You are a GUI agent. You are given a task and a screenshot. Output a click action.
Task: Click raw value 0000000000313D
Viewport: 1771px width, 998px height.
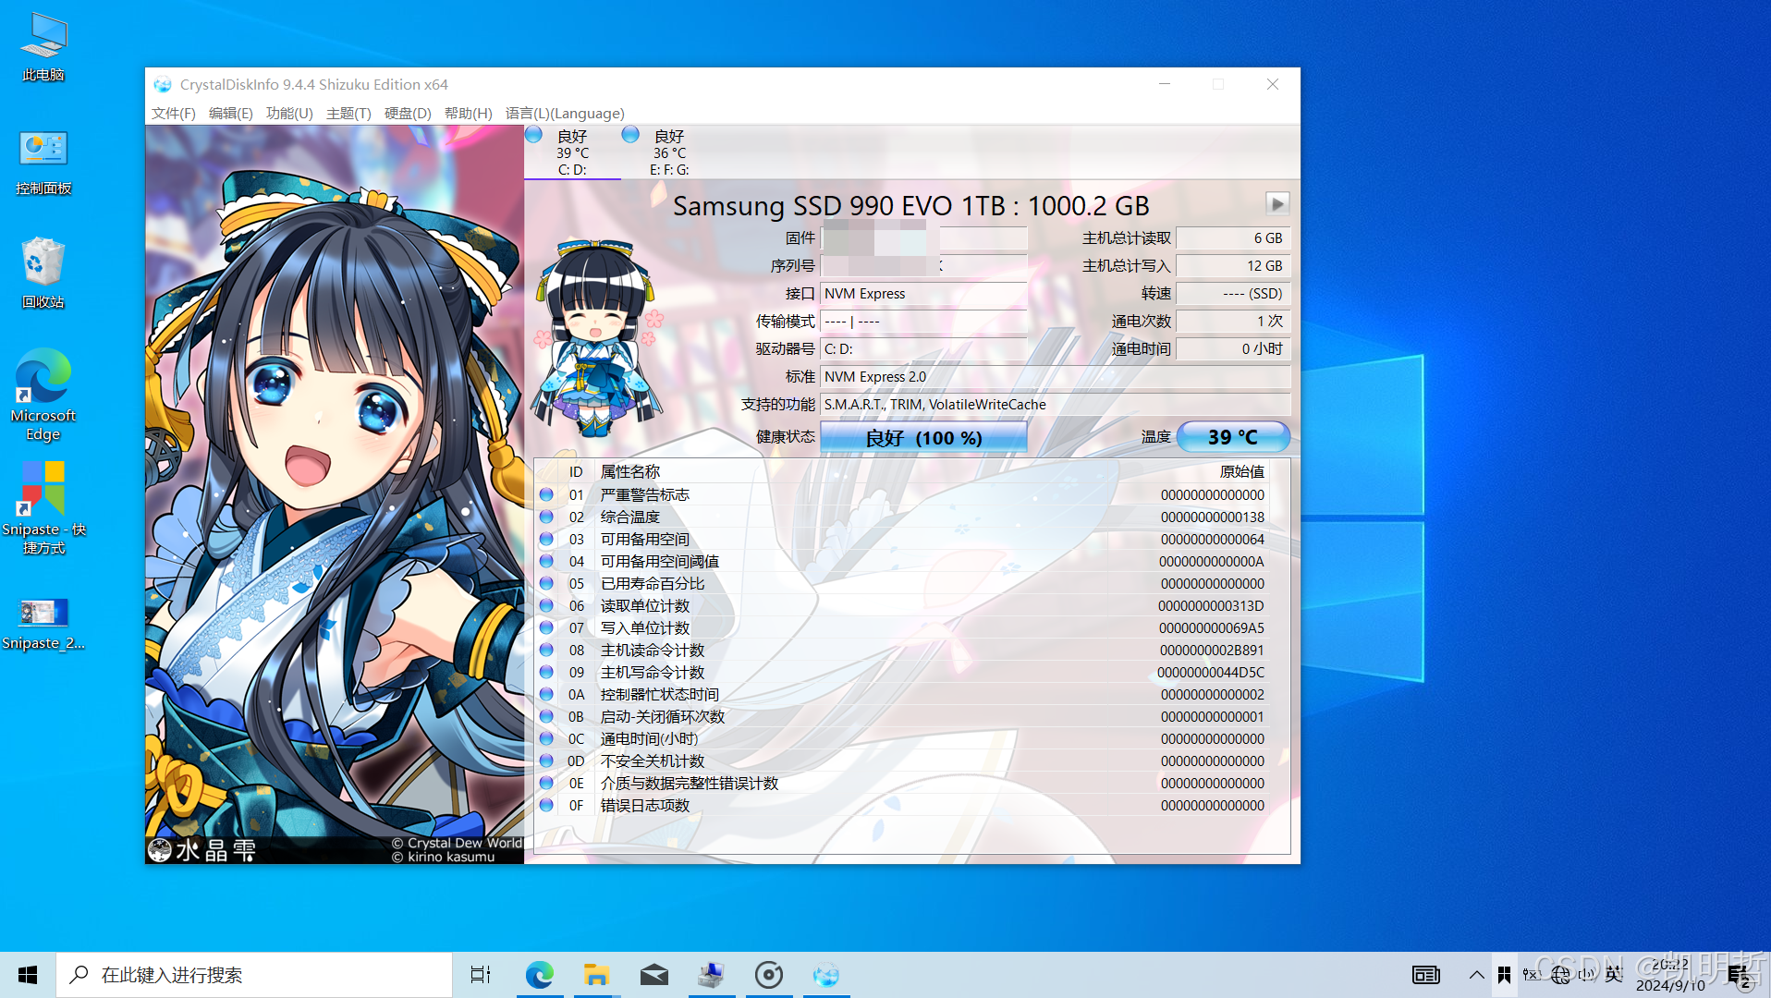click(x=1211, y=606)
